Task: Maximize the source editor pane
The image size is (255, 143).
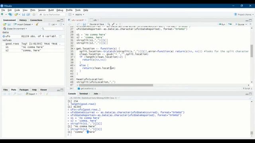Action: (251, 20)
